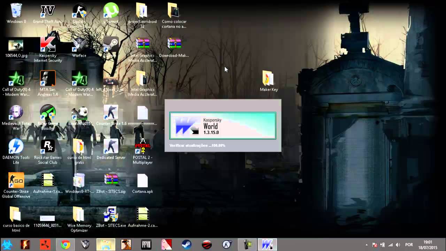446x251 pixels.
Task: Open the Rust game taskbar icon
Action: [x=45, y=245]
